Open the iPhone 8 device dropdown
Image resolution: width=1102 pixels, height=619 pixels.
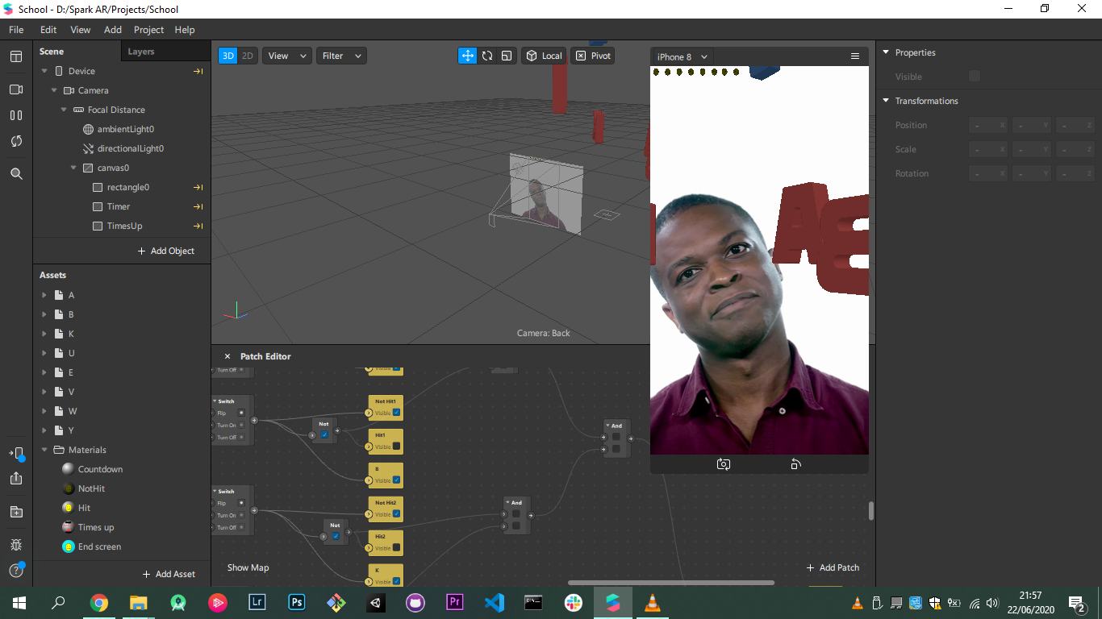tap(682, 56)
